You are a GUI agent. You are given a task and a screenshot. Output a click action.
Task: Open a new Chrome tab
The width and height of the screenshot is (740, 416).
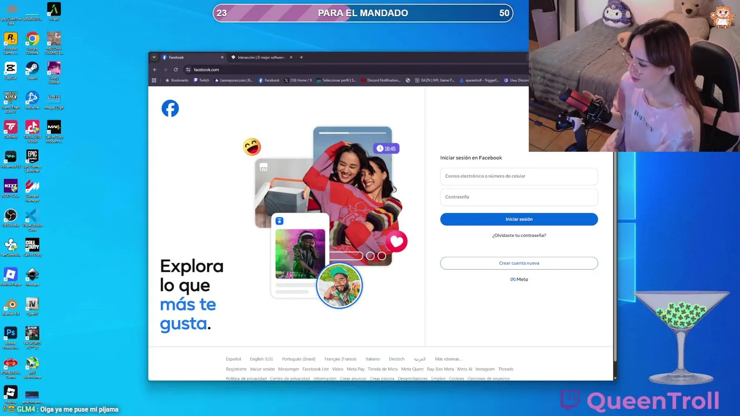pos(301,57)
